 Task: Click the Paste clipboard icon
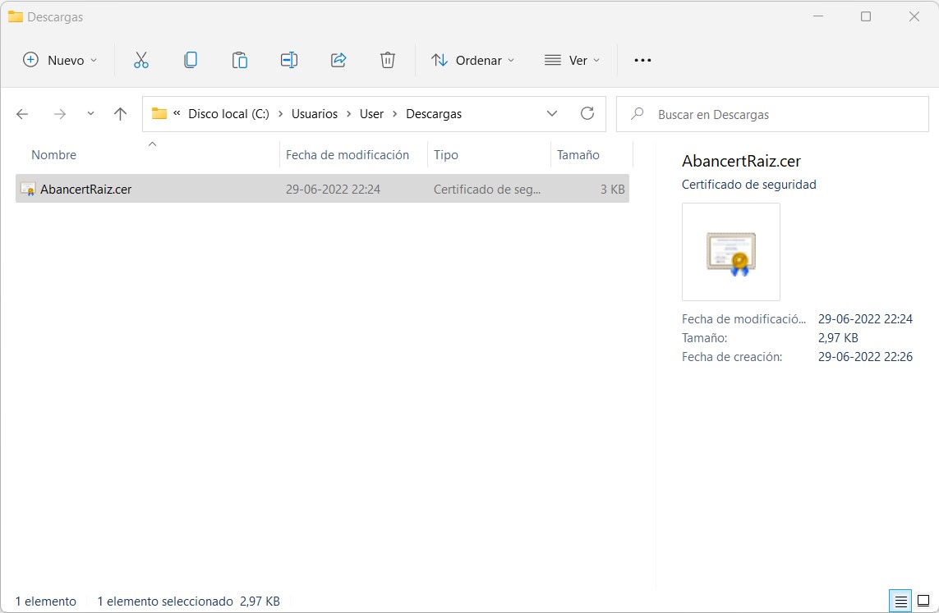[239, 60]
